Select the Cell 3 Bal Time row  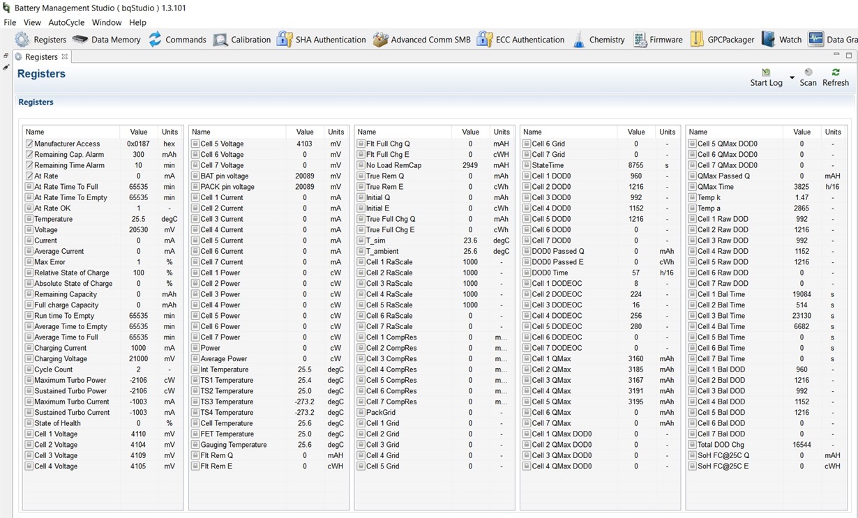click(766, 316)
